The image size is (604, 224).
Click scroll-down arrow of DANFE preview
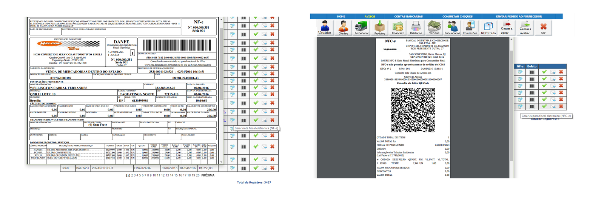pyautogui.click(x=221, y=162)
